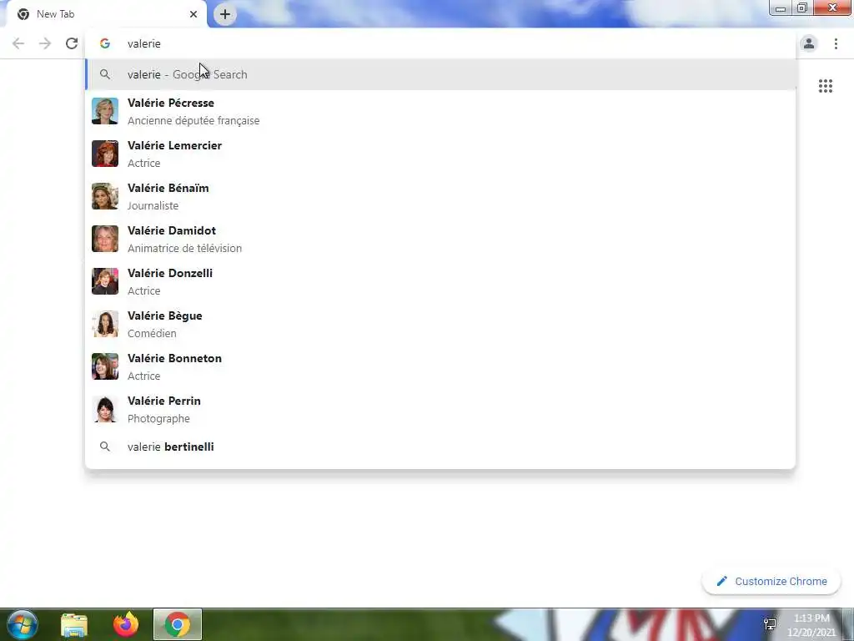Click Valérie Bénaïm photo thumbnail
Image resolution: width=854 pixels, height=641 pixels.
(104, 196)
